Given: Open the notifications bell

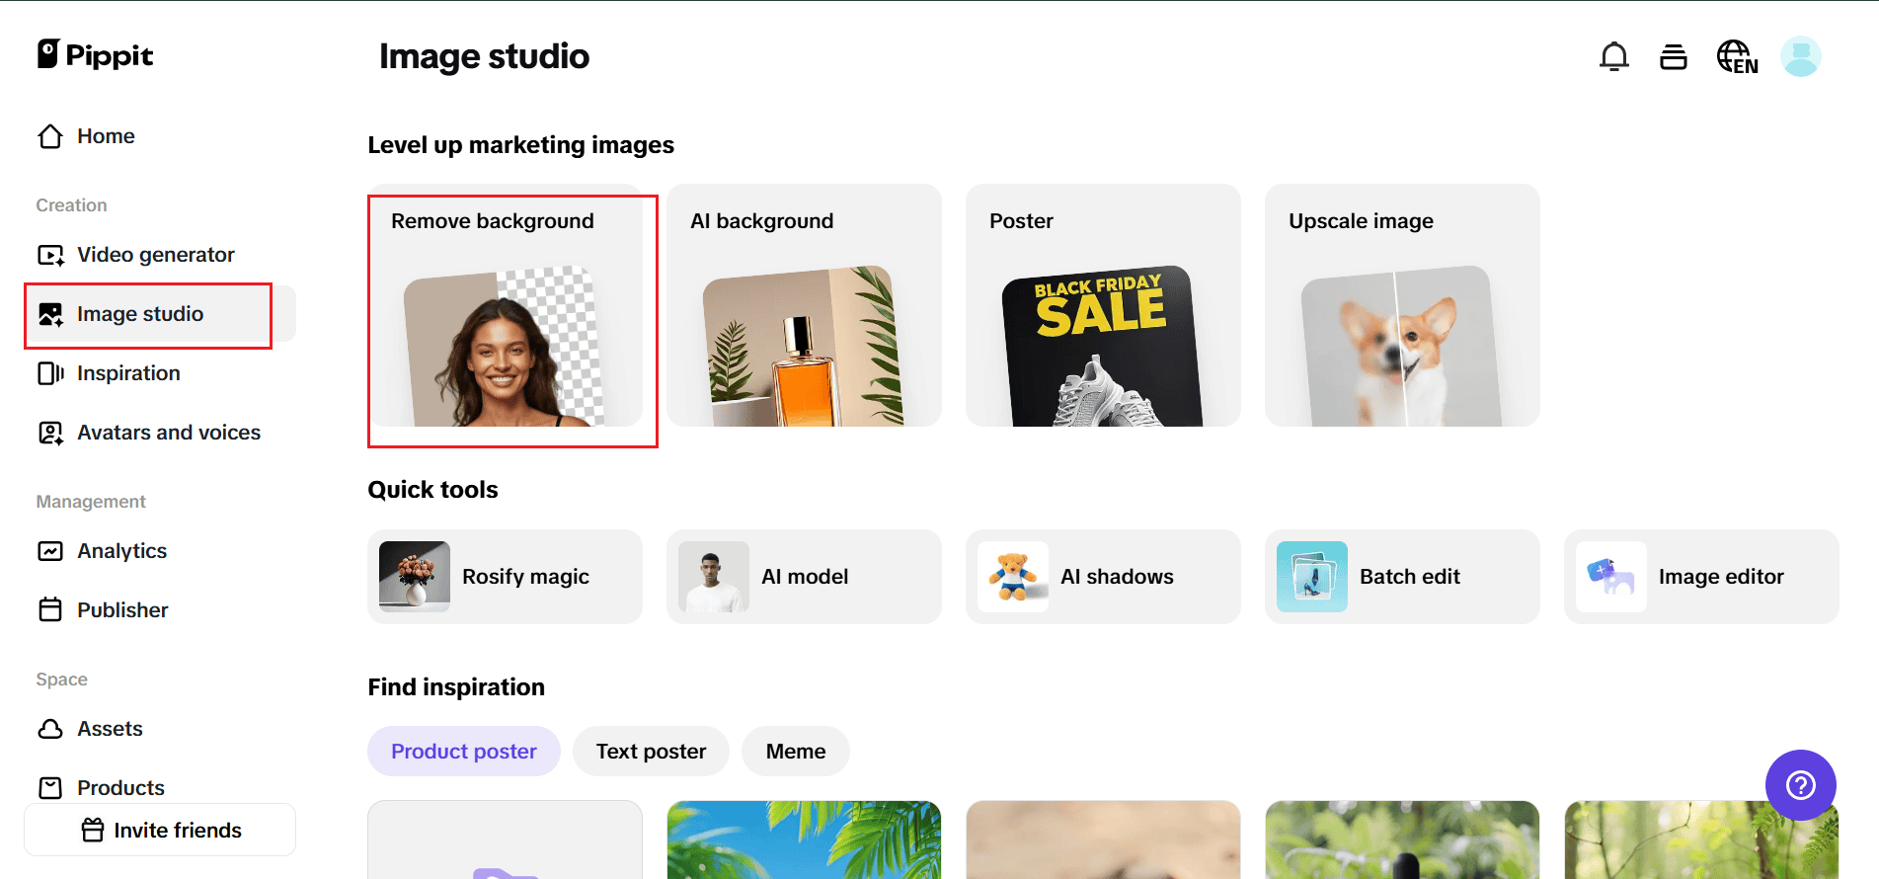Looking at the screenshot, I should point(1614,56).
